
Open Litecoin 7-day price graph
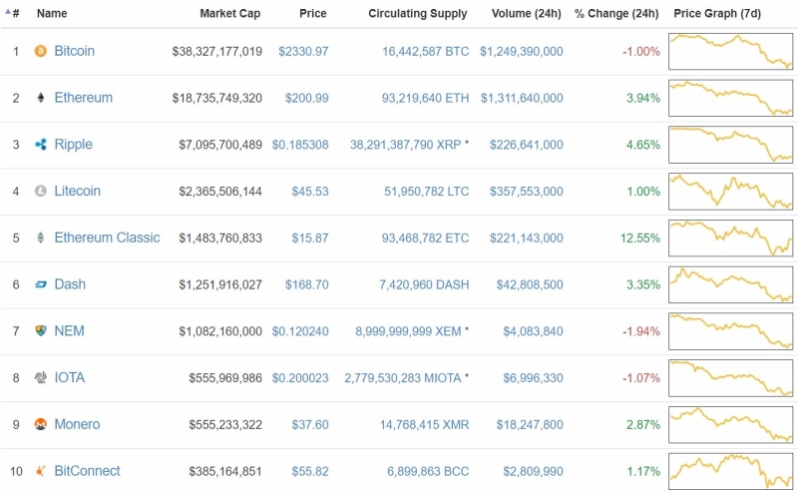pyautogui.click(x=731, y=192)
